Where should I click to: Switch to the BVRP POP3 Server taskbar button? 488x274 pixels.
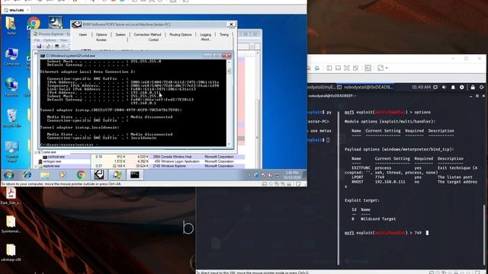pyautogui.click(x=99, y=175)
